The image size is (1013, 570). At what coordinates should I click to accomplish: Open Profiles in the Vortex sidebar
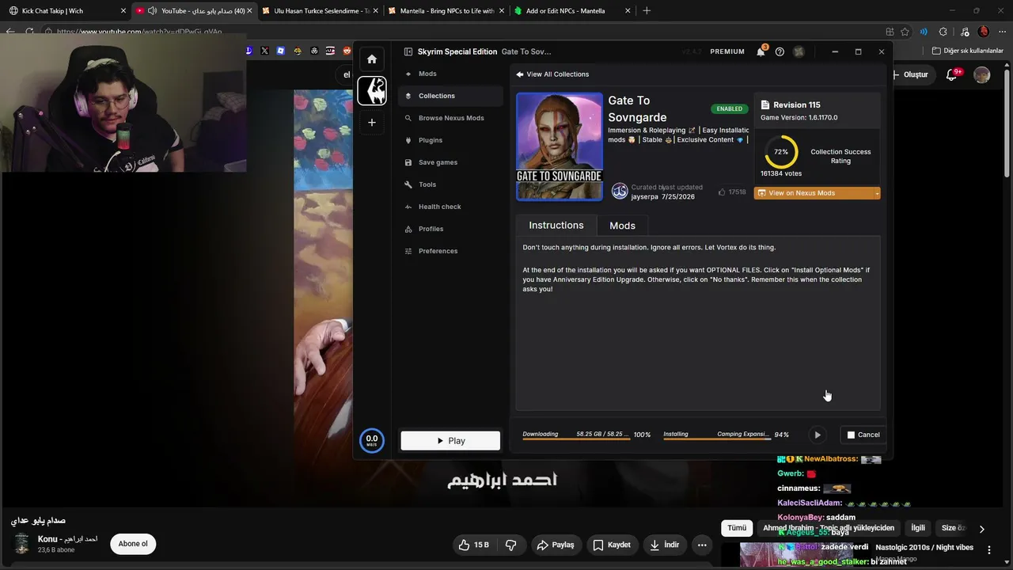pyautogui.click(x=451, y=229)
